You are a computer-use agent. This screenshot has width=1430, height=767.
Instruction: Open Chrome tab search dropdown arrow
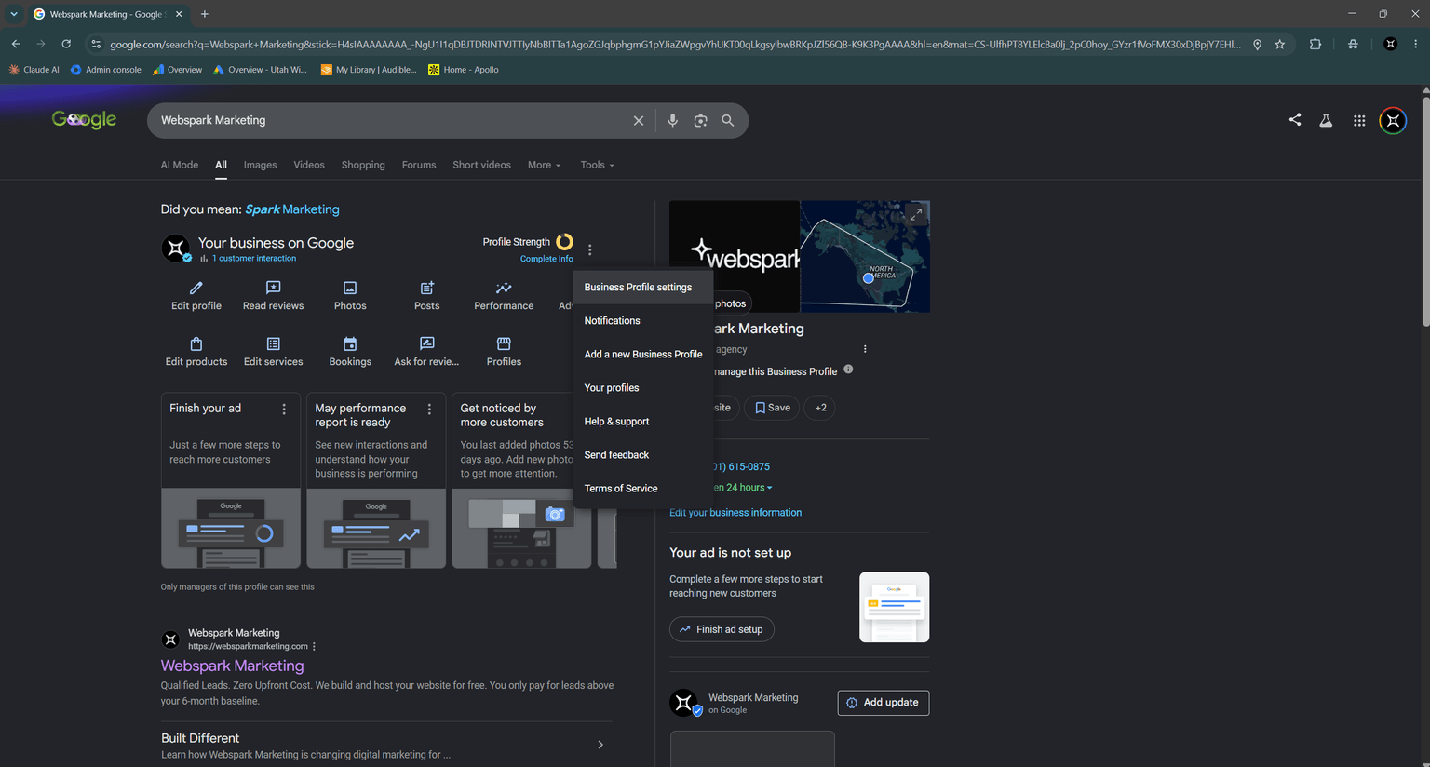point(14,14)
